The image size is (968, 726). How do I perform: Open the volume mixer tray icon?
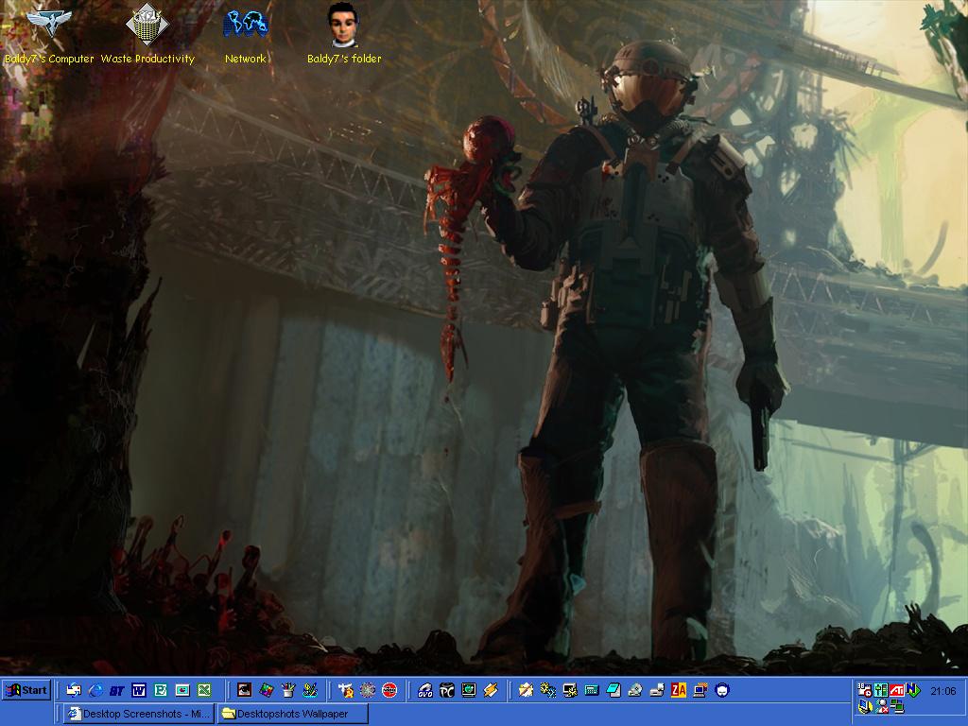(x=880, y=690)
